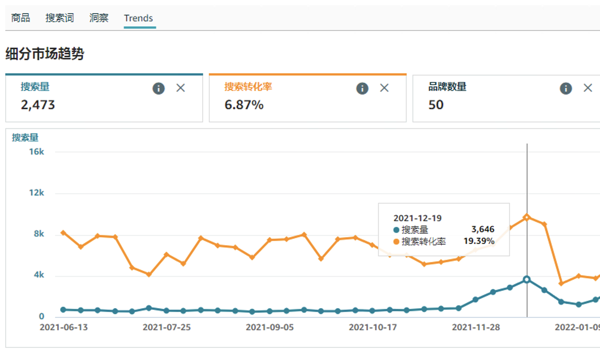The height and width of the screenshot is (353, 600).
Task: Click the 2021-11-28 x-axis date label
Action: 476,327
